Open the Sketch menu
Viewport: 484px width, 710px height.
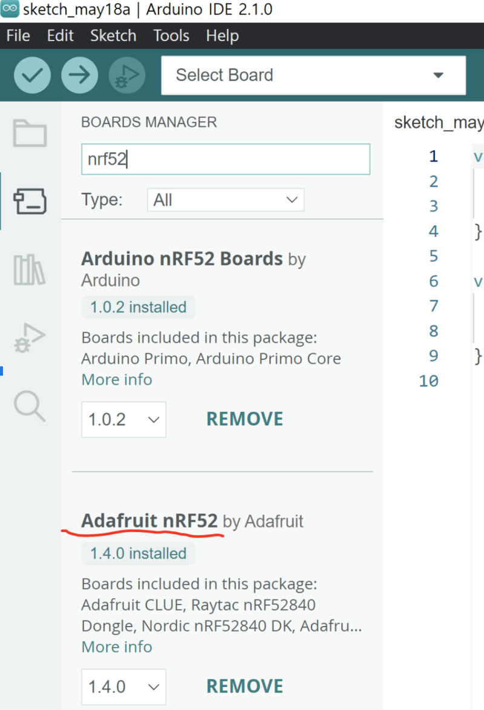(113, 36)
